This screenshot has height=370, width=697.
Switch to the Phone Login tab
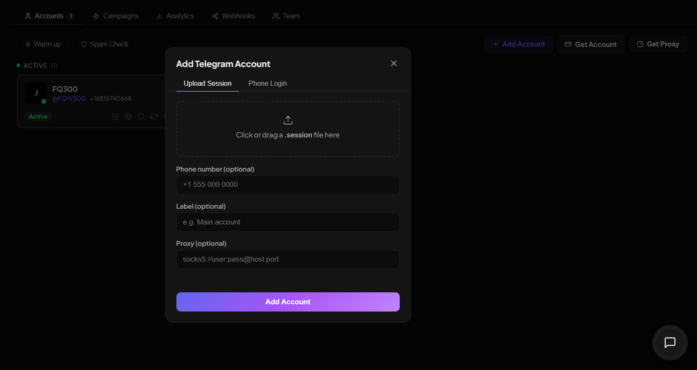pos(268,83)
